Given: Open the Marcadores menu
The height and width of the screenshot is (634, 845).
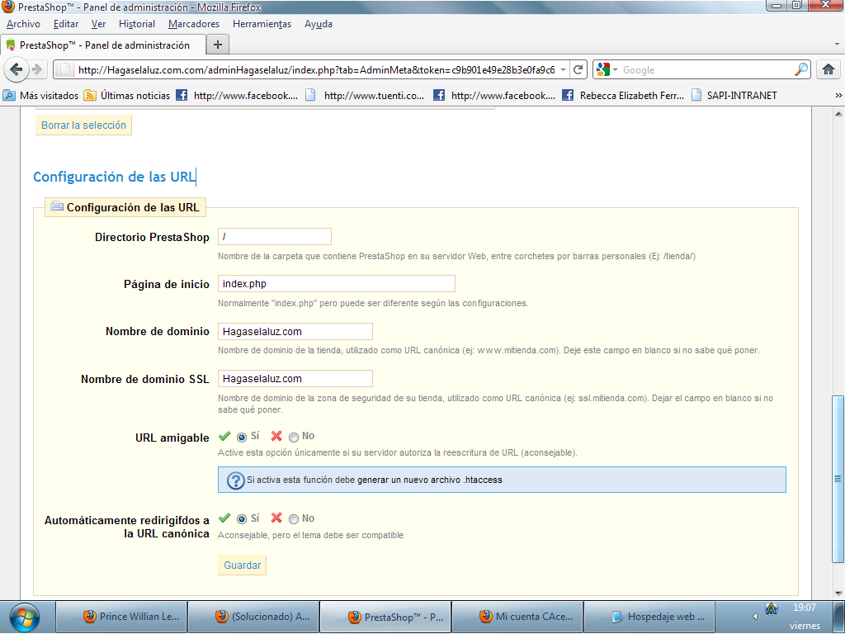Looking at the screenshot, I should pos(194,24).
